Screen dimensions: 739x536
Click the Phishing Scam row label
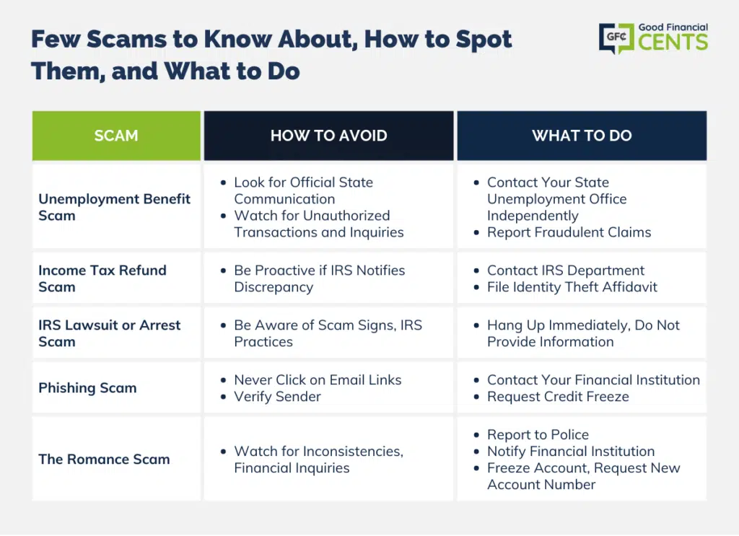[87, 388]
